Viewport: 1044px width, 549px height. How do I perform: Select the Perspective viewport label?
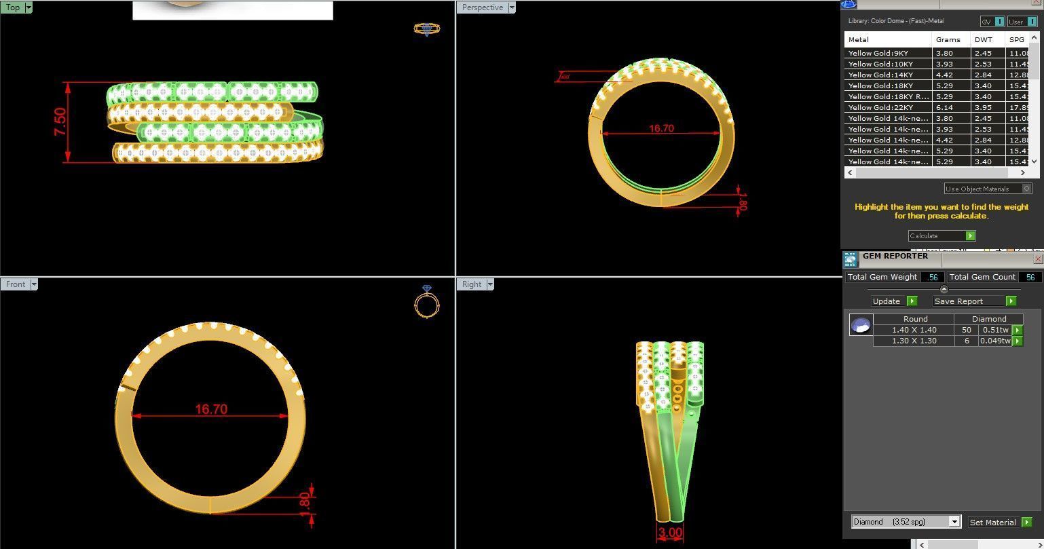(x=483, y=7)
